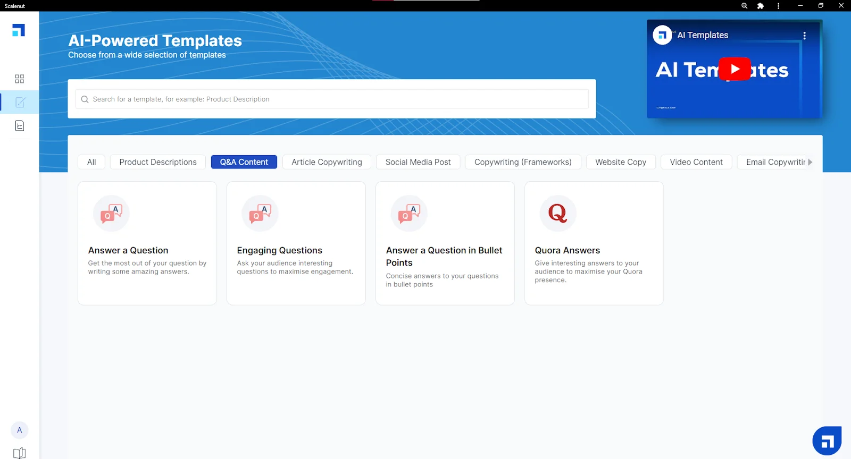Click 'Get the most out of your question' description
Screen dimensions: 851x459
tap(147, 267)
